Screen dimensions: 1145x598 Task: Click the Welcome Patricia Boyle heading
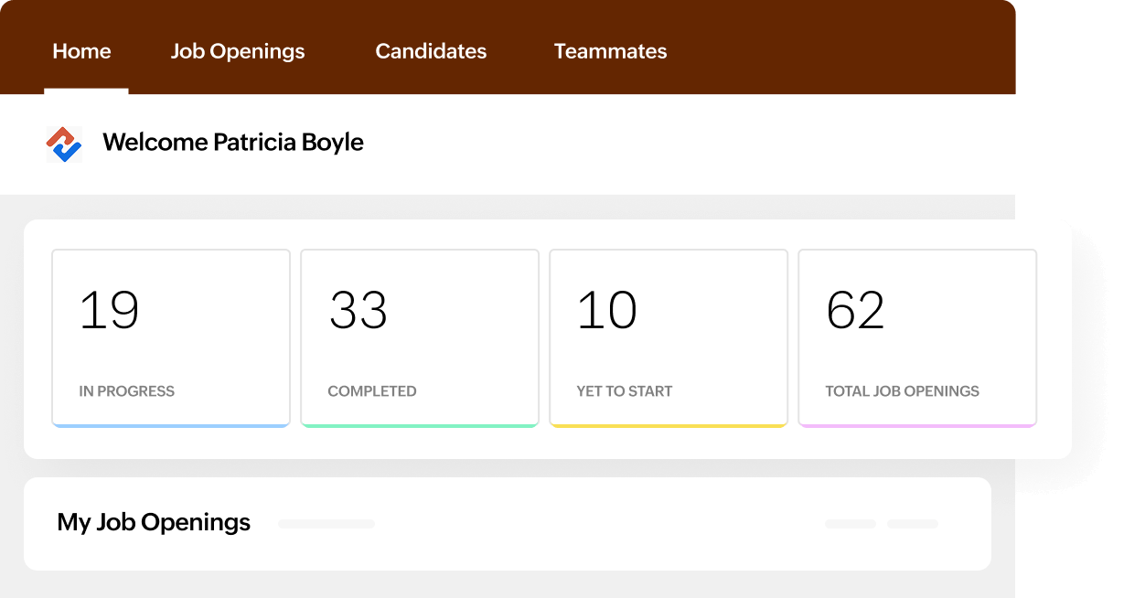pyautogui.click(x=233, y=143)
